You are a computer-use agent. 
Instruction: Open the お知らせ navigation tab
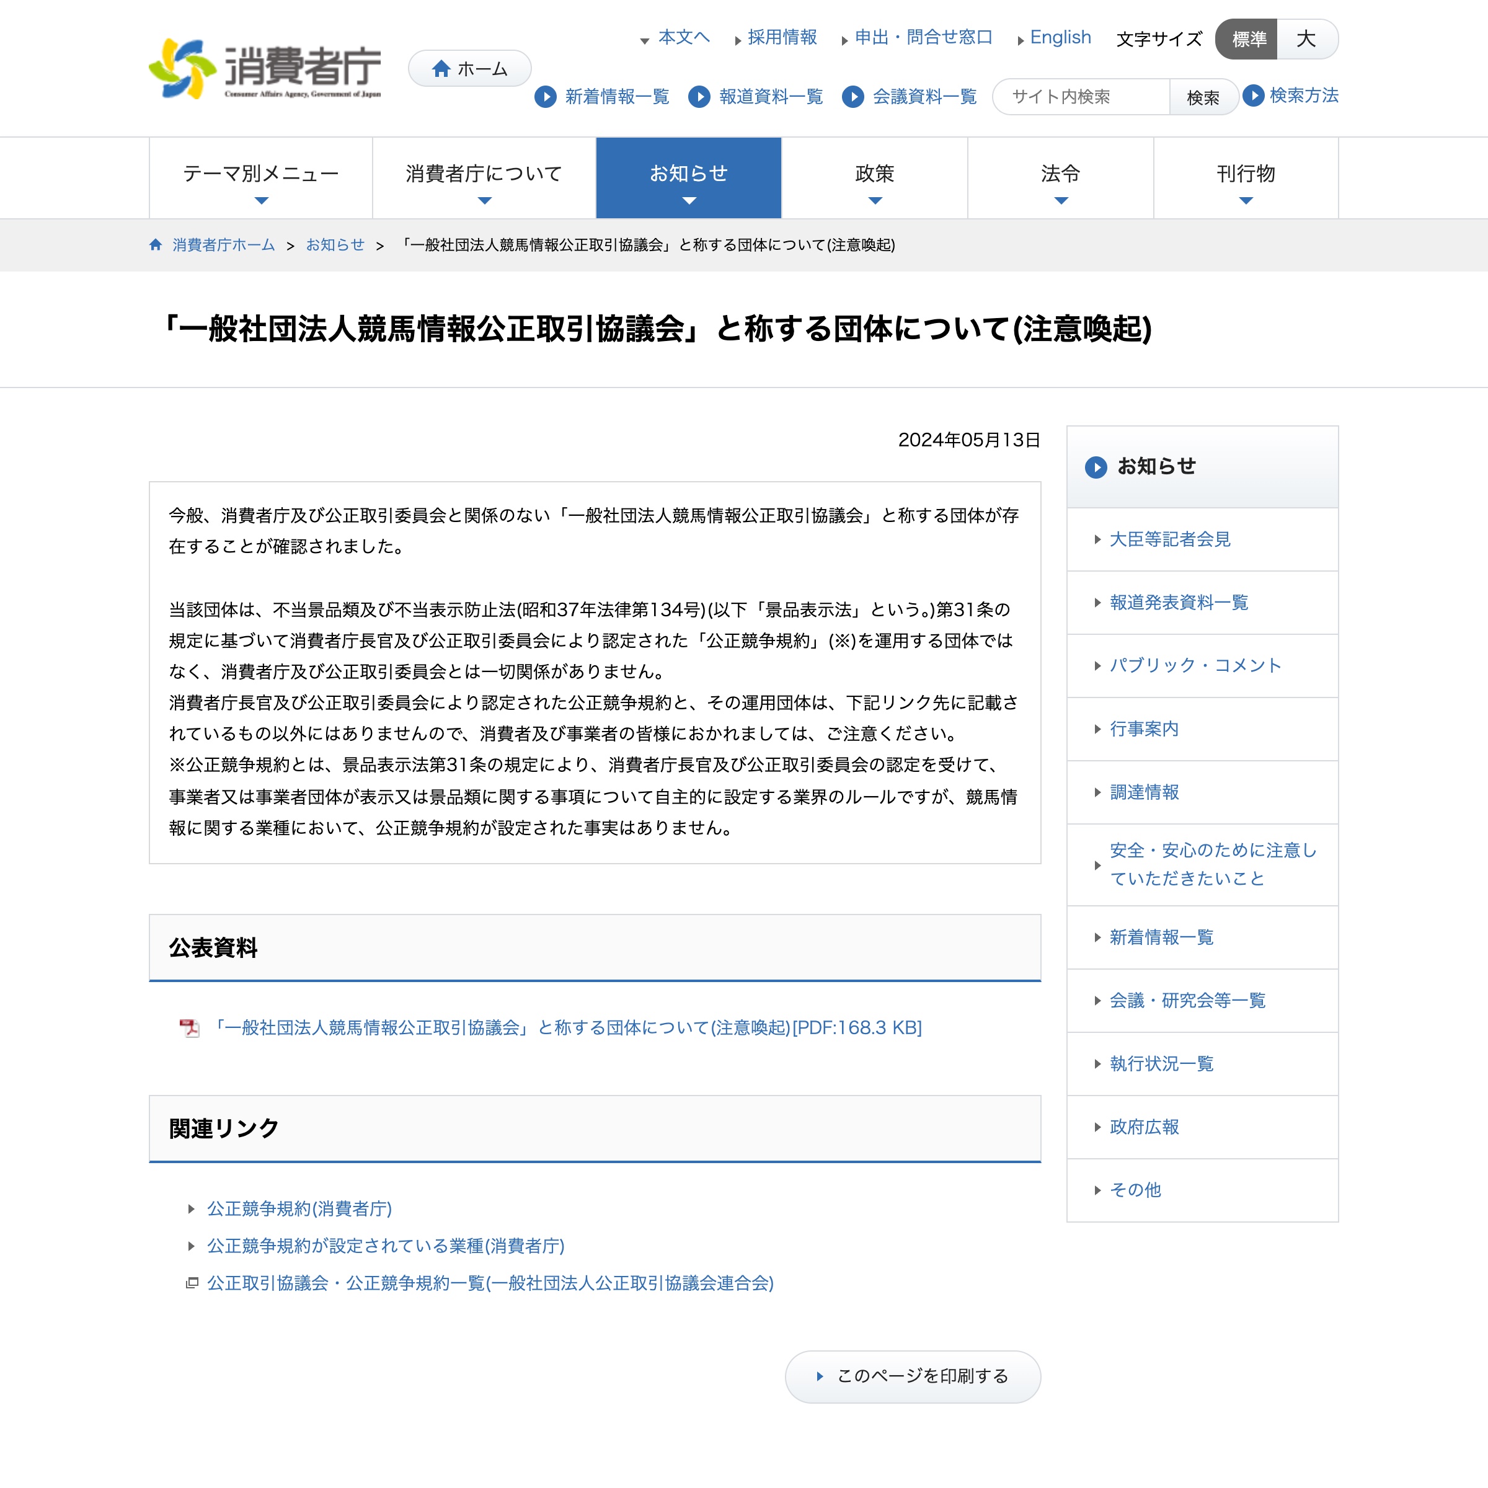[x=689, y=178]
